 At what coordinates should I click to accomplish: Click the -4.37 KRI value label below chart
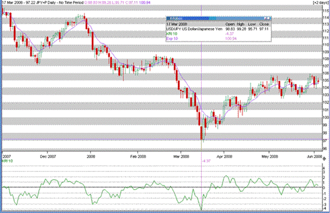206,161
